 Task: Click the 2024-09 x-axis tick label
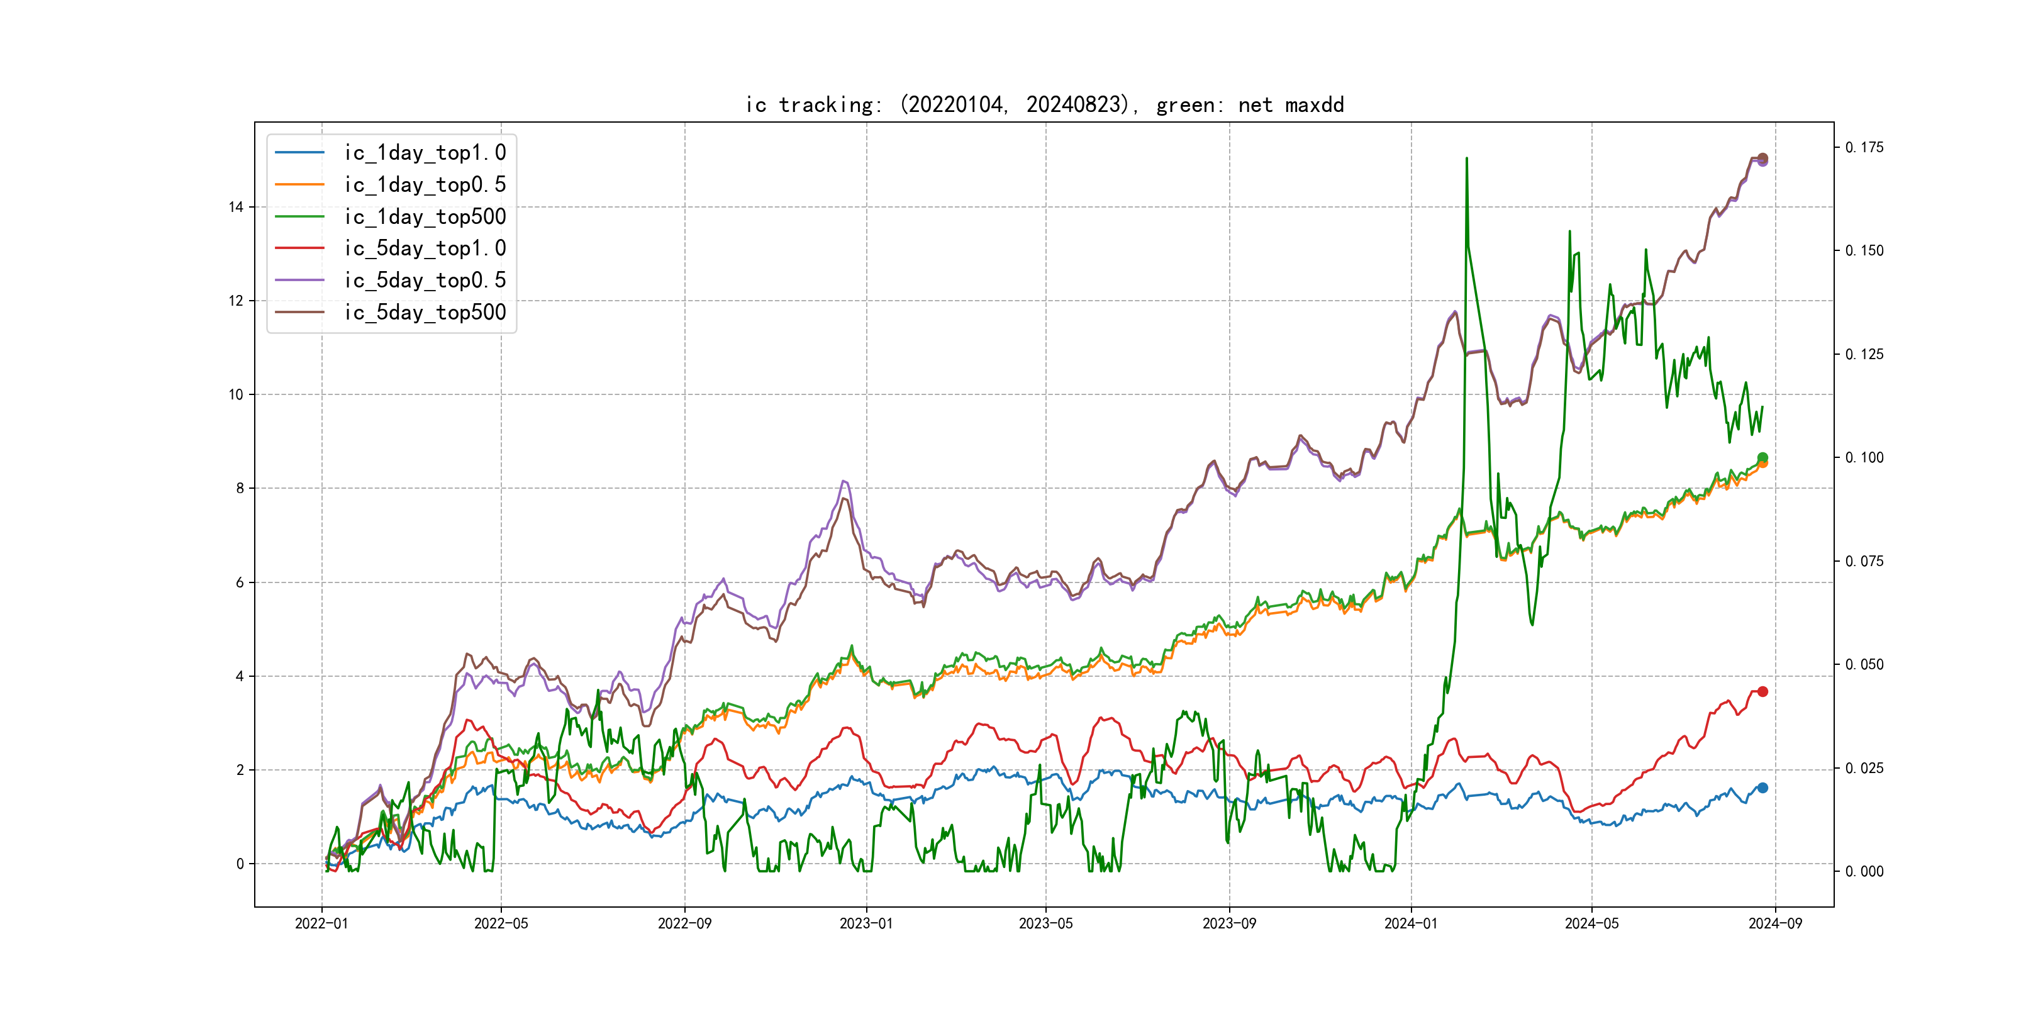1775,923
